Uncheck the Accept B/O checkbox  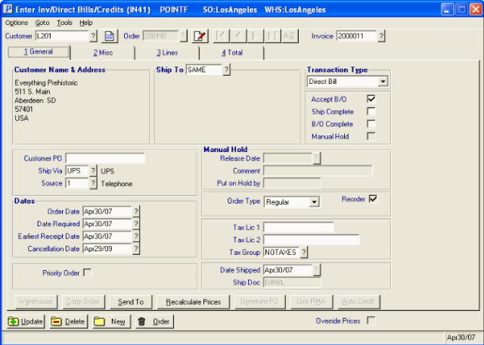(371, 99)
